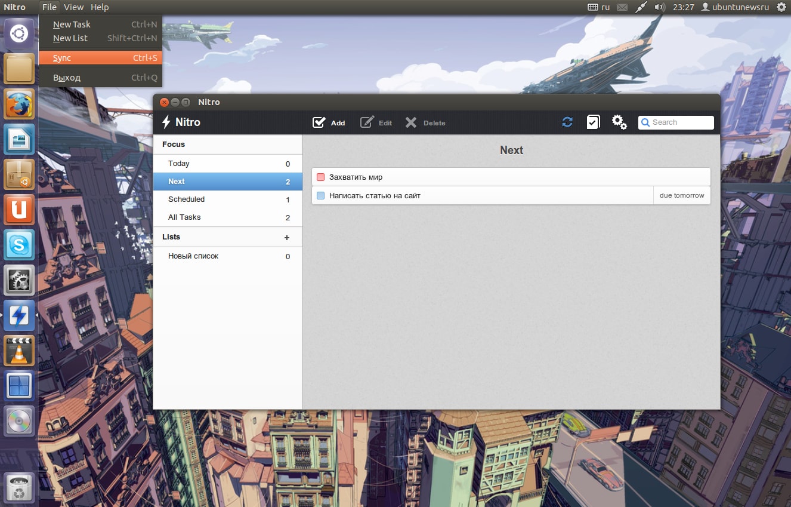This screenshot has width=791, height=507.
Task: Click the clock showing 23:27
Action: 683,7
